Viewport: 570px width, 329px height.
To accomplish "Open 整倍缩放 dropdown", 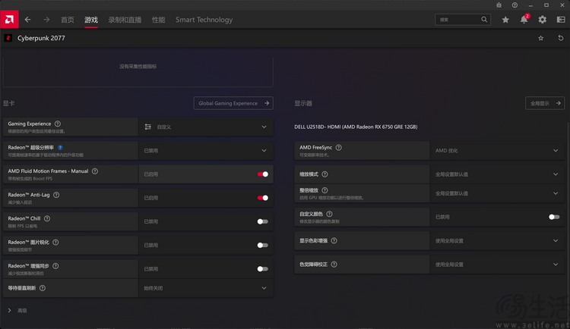I will click(x=497, y=193).
